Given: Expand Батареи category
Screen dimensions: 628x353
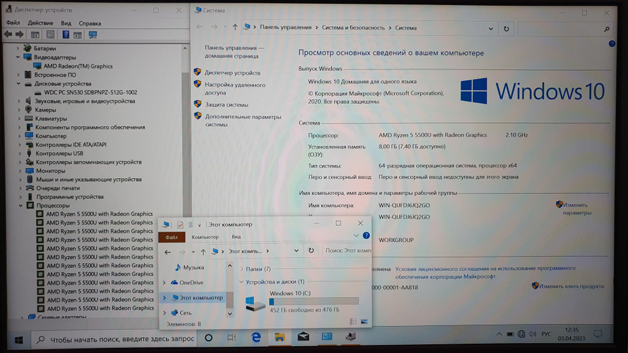Looking at the screenshot, I should (18, 48).
